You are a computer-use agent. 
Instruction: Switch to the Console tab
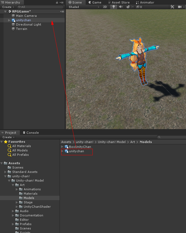31,133
